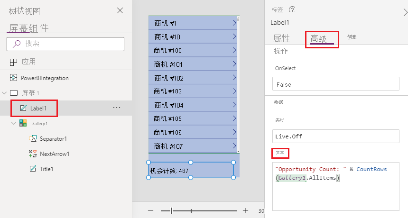Screen dimensions: 408x218
Task: Click the Live.Off property field
Action: [x=336, y=136]
